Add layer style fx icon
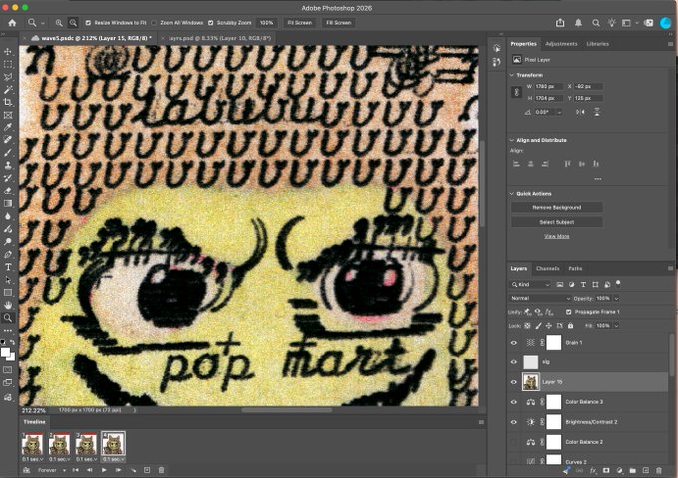This screenshot has width=678, height=478. click(593, 470)
